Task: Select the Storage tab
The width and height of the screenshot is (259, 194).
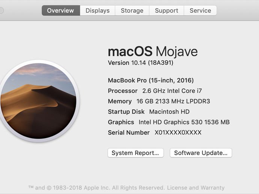Action: click(x=132, y=10)
